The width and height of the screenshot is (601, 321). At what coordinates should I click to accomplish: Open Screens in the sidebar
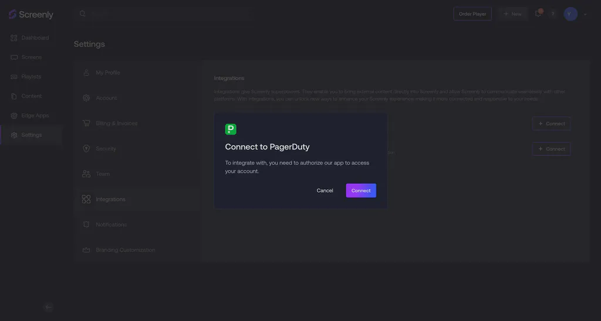point(30,57)
